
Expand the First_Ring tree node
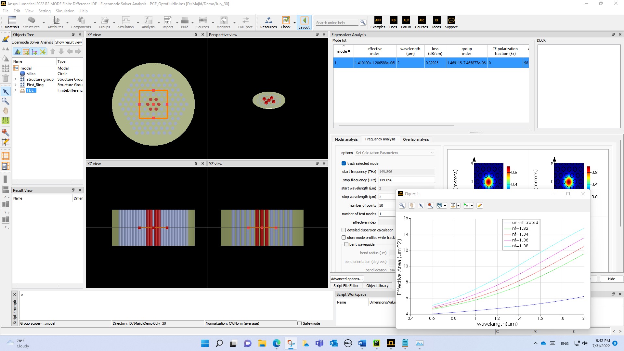tap(15, 85)
